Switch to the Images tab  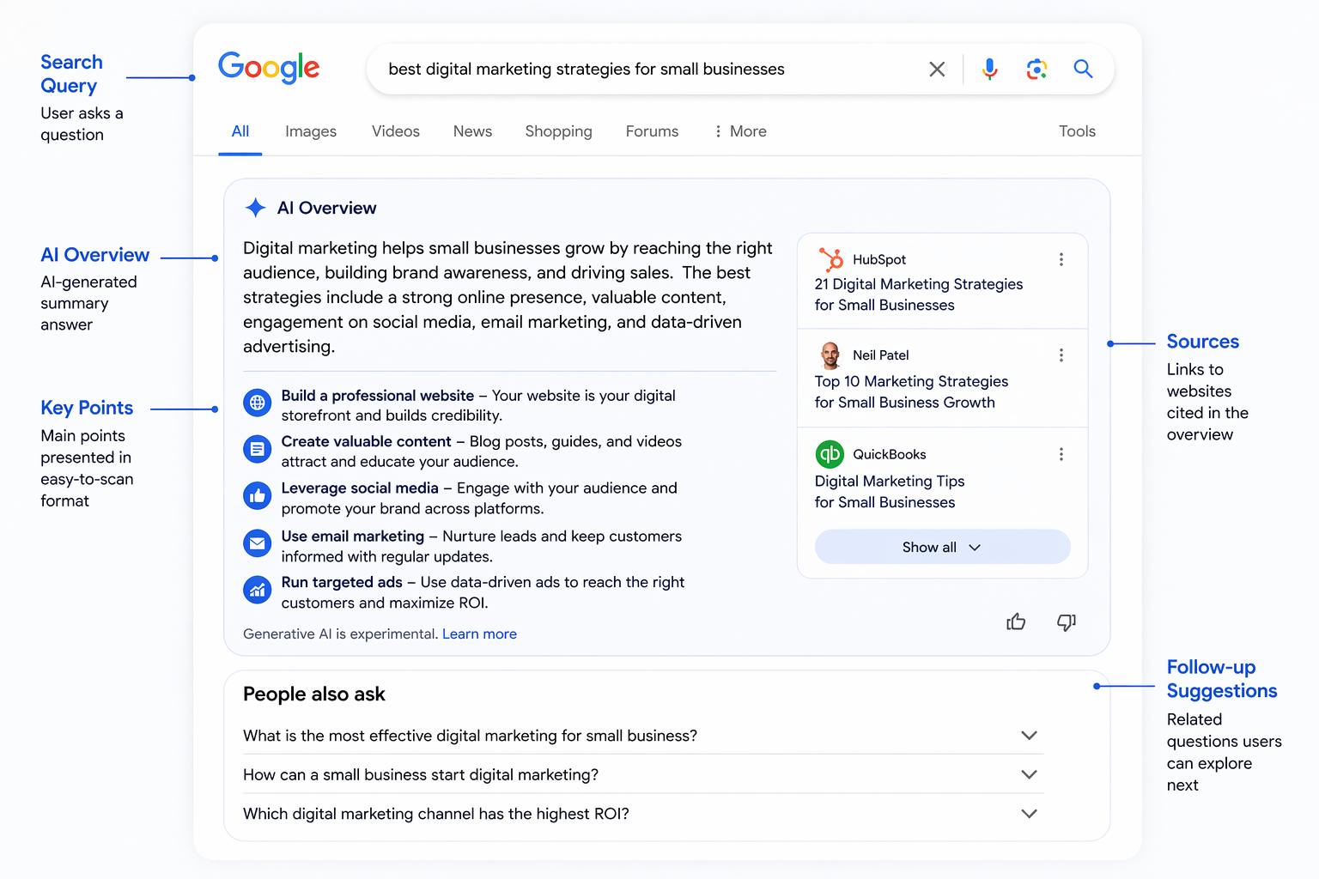[x=310, y=130]
